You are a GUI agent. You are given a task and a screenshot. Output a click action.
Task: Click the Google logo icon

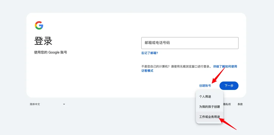pyautogui.click(x=39, y=25)
